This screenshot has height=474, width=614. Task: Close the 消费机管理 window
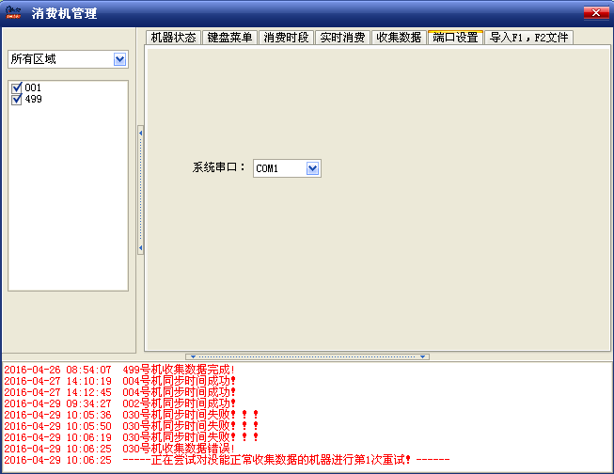tap(593, 13)
